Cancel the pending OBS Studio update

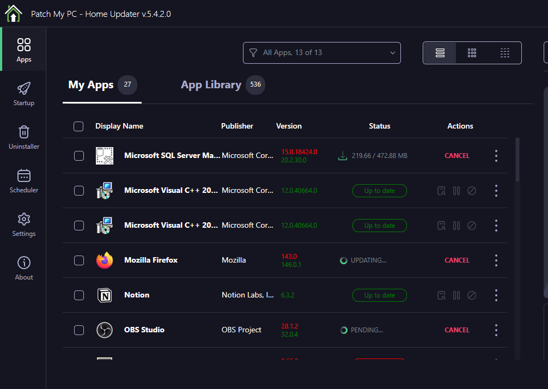456,330
